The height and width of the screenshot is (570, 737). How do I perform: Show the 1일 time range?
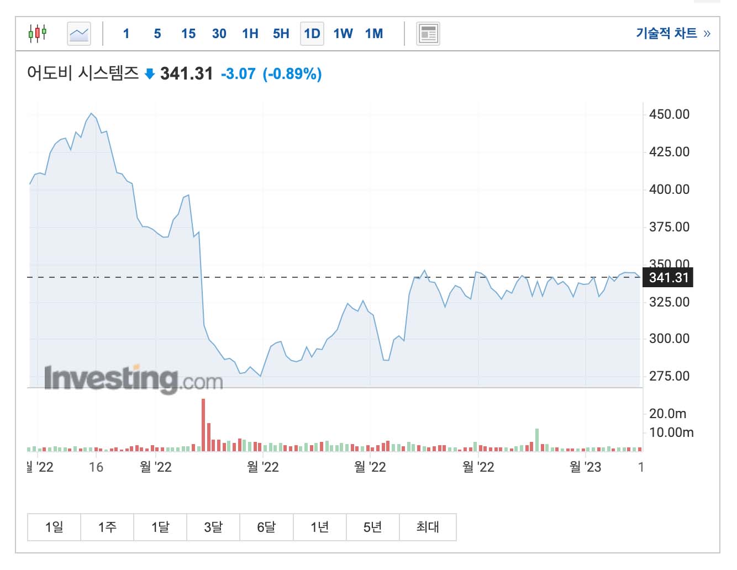coord(54,527)
